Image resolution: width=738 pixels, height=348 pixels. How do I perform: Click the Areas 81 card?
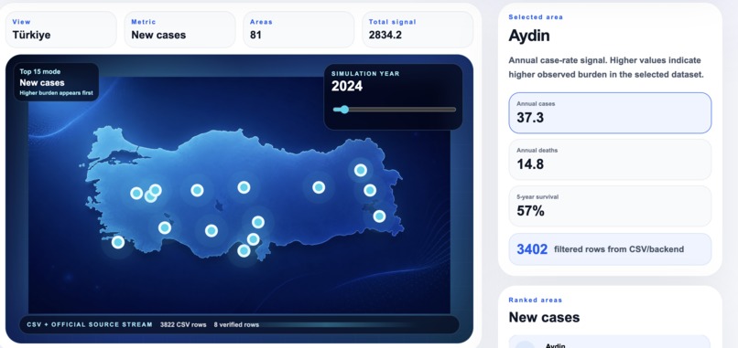[x=298, y=29]
